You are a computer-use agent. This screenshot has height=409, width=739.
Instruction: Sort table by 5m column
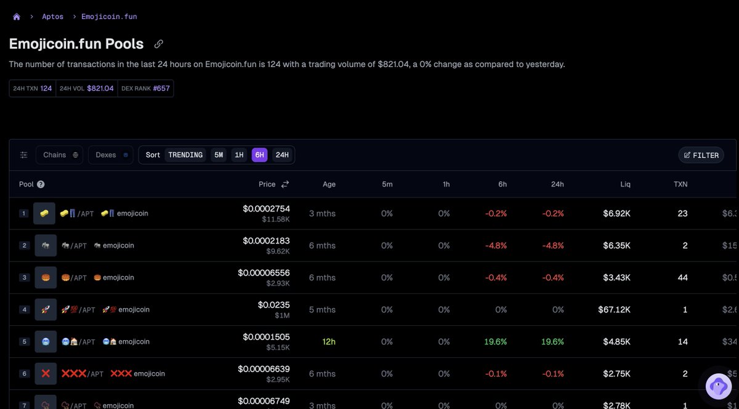(x=387, y=184)
